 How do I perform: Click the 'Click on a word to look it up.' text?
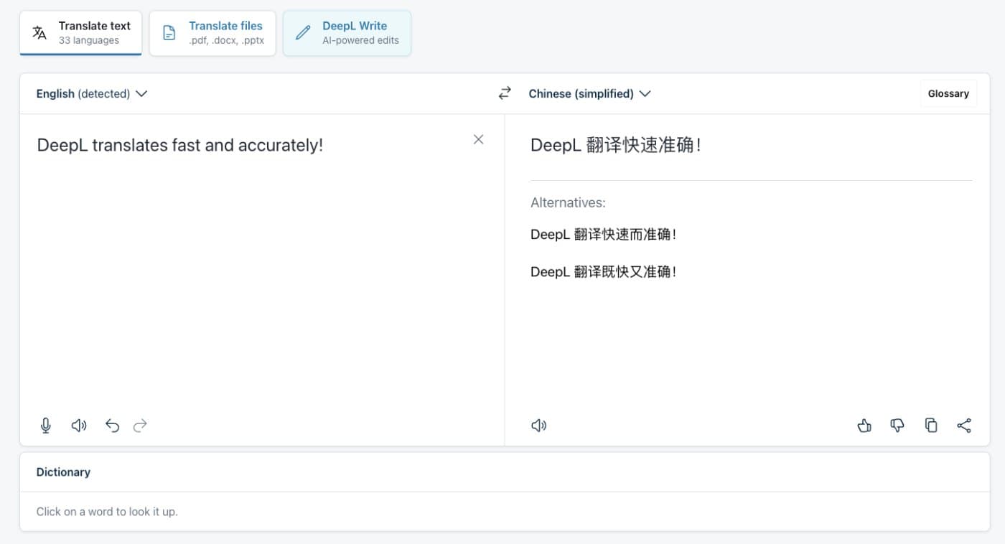coord(107,512)
